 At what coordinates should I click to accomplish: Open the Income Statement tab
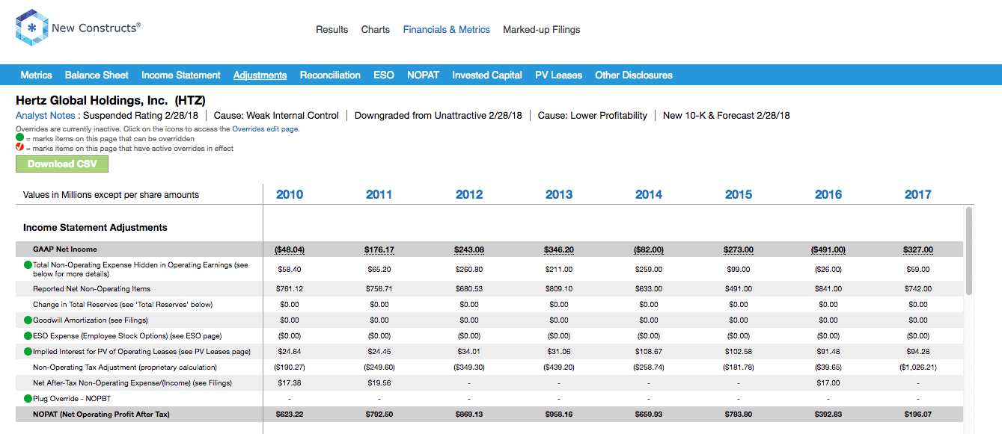point(181,75)
